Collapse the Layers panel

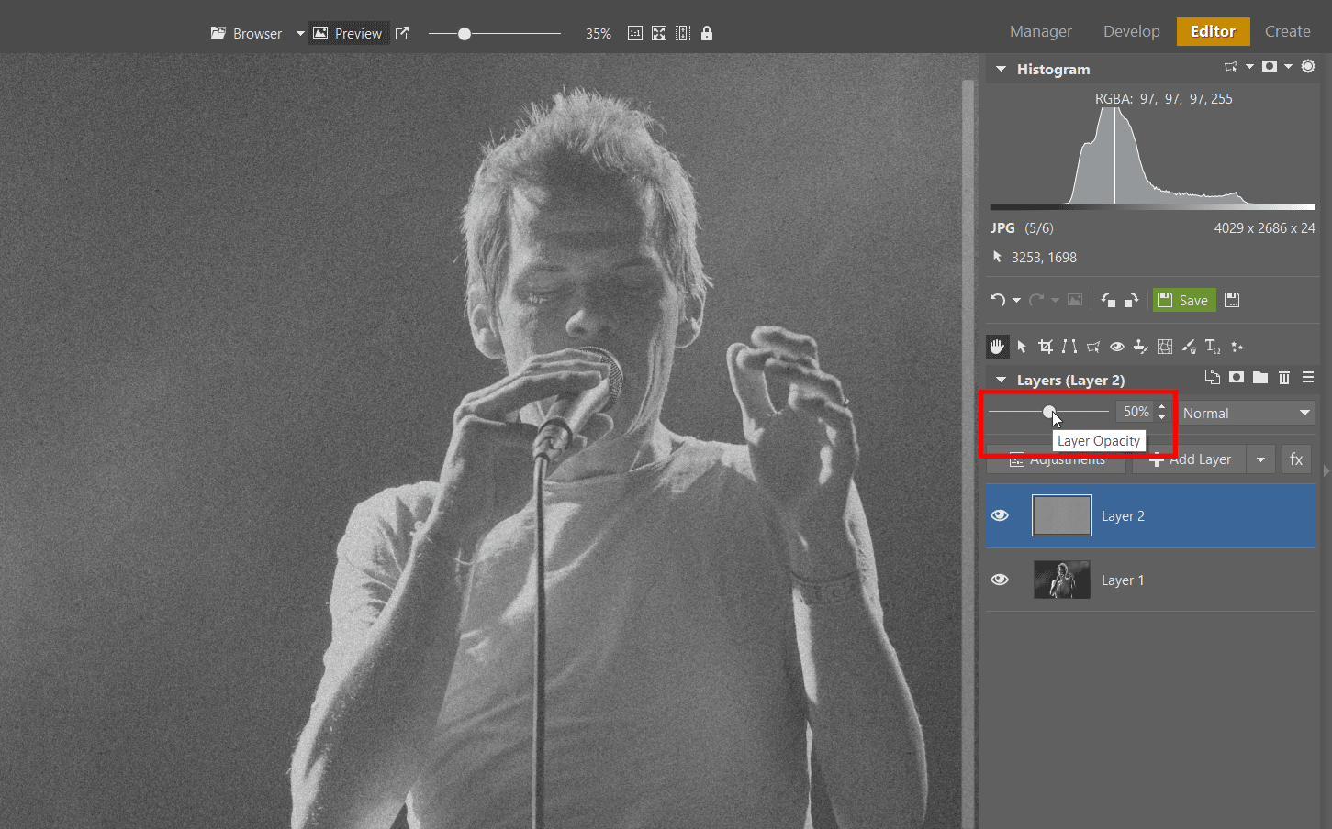point(1001,380)
